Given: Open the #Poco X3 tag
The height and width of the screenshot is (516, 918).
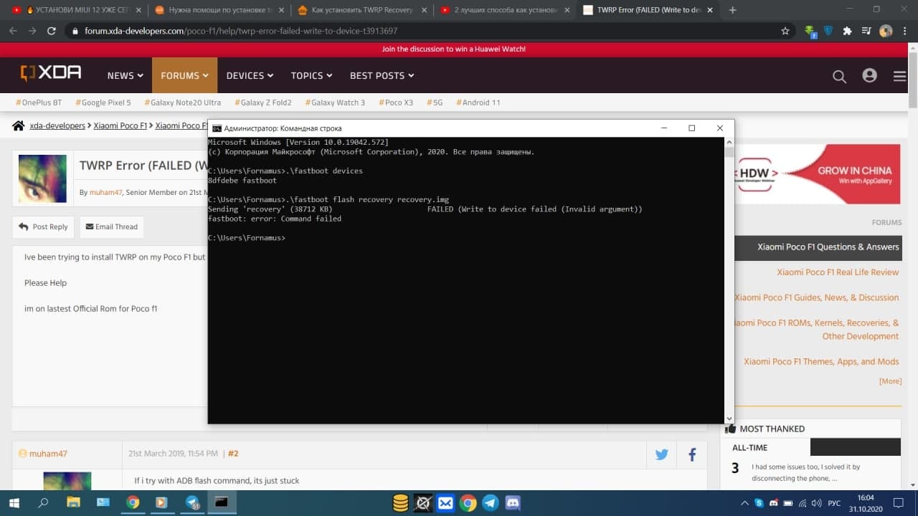Looking at the screenshot, I should pos(396,102).
